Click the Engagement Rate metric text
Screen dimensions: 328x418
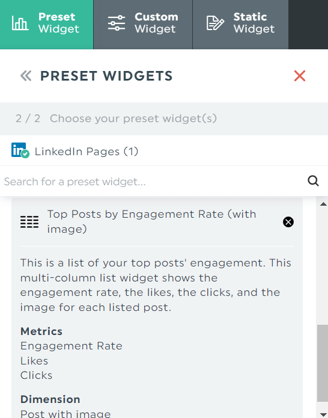[x=71, y=346]
